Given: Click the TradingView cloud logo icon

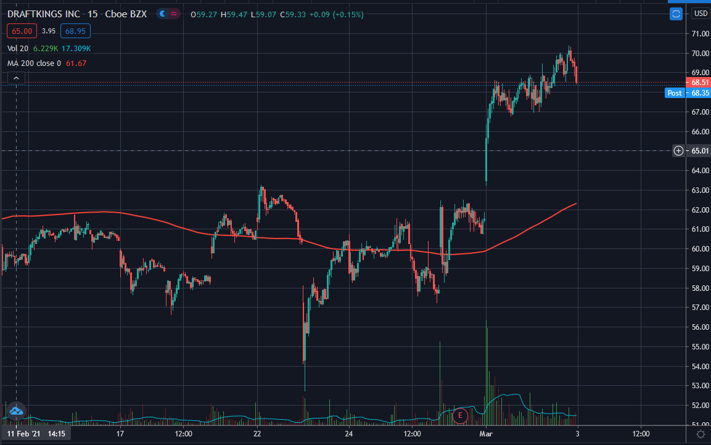Looking at the screenshot, I should tap(15, 410).
